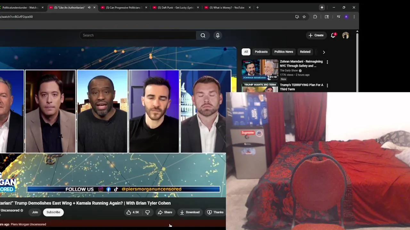
Task: Switch to Daft Punk - Get Lucky tab
Action: [176, 7]
